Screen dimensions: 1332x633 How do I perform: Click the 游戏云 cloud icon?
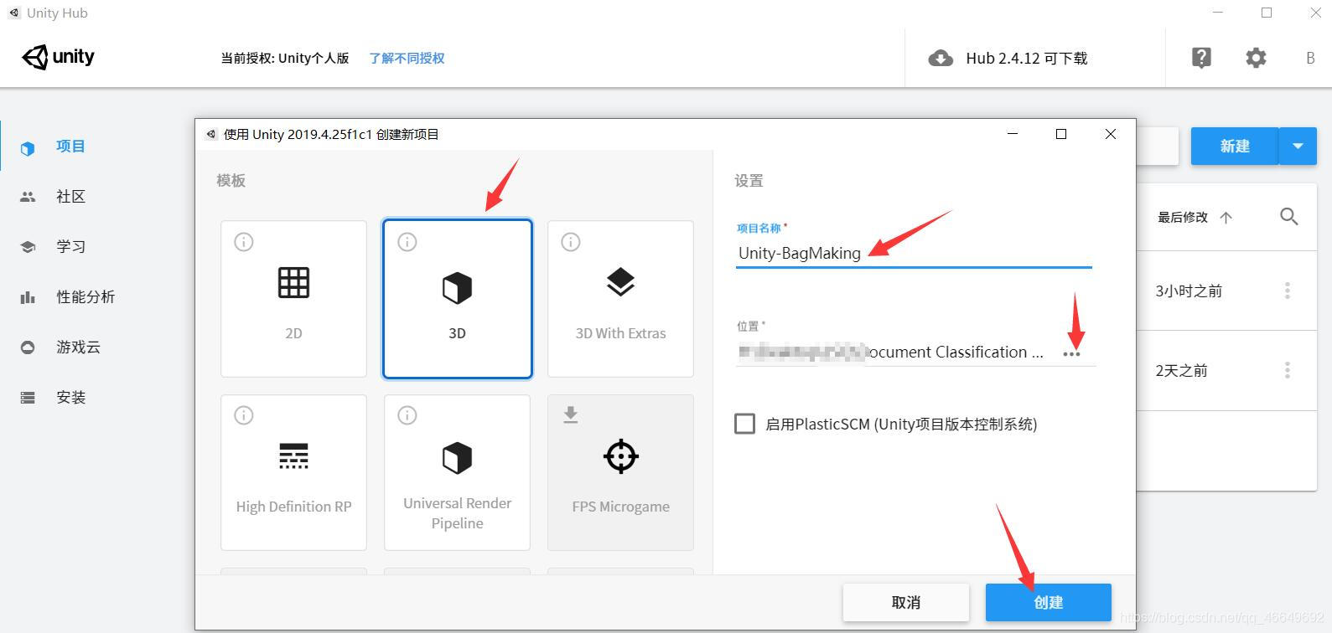coord(28,347)
